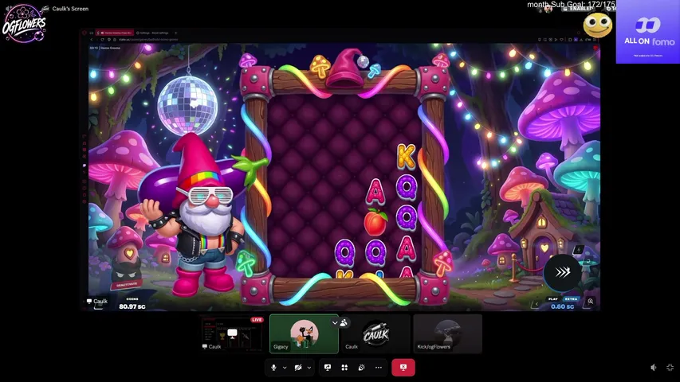Click the 0.60 SC bet amount
Viewport: 680px width, 382px height.
tap(563, 306)
